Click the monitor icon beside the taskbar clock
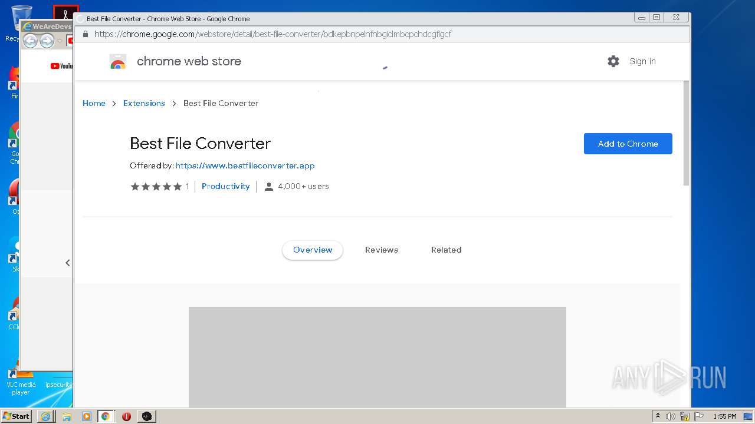The image size is (755, 424). [748, 416]
